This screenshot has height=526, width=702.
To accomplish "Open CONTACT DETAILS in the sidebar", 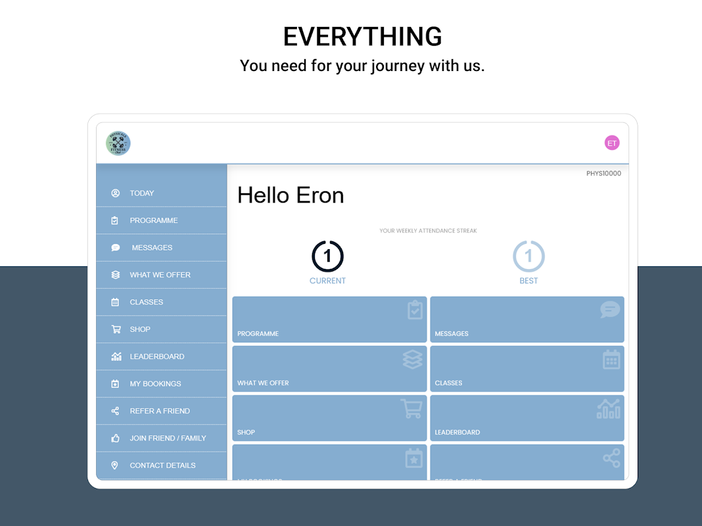I will point(162,466).
